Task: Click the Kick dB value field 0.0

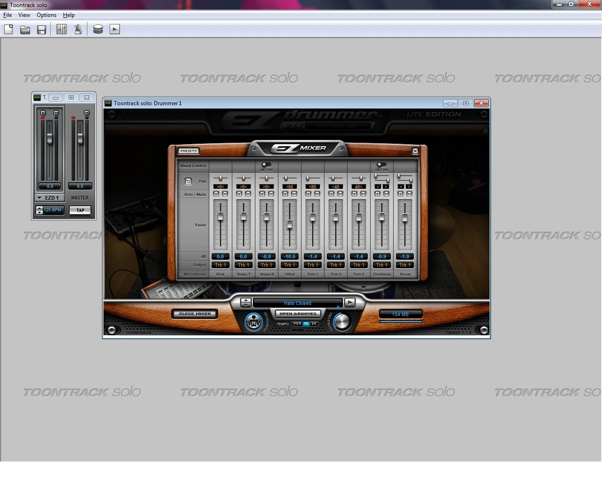Action: pos(220,256)
